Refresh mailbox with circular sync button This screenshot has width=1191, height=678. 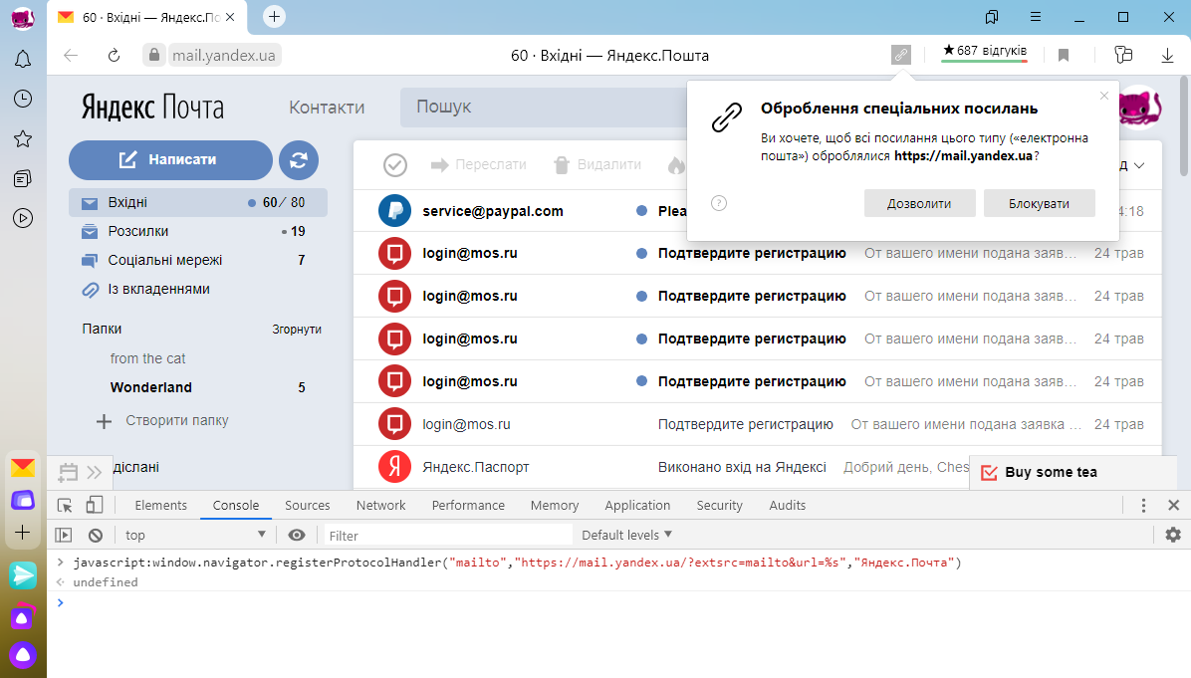pos(299,160)
